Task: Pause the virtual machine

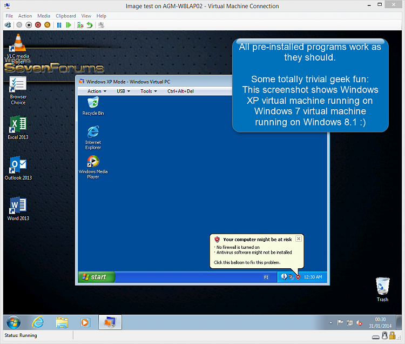Action: pyautogui.click(x=59, y=25)
